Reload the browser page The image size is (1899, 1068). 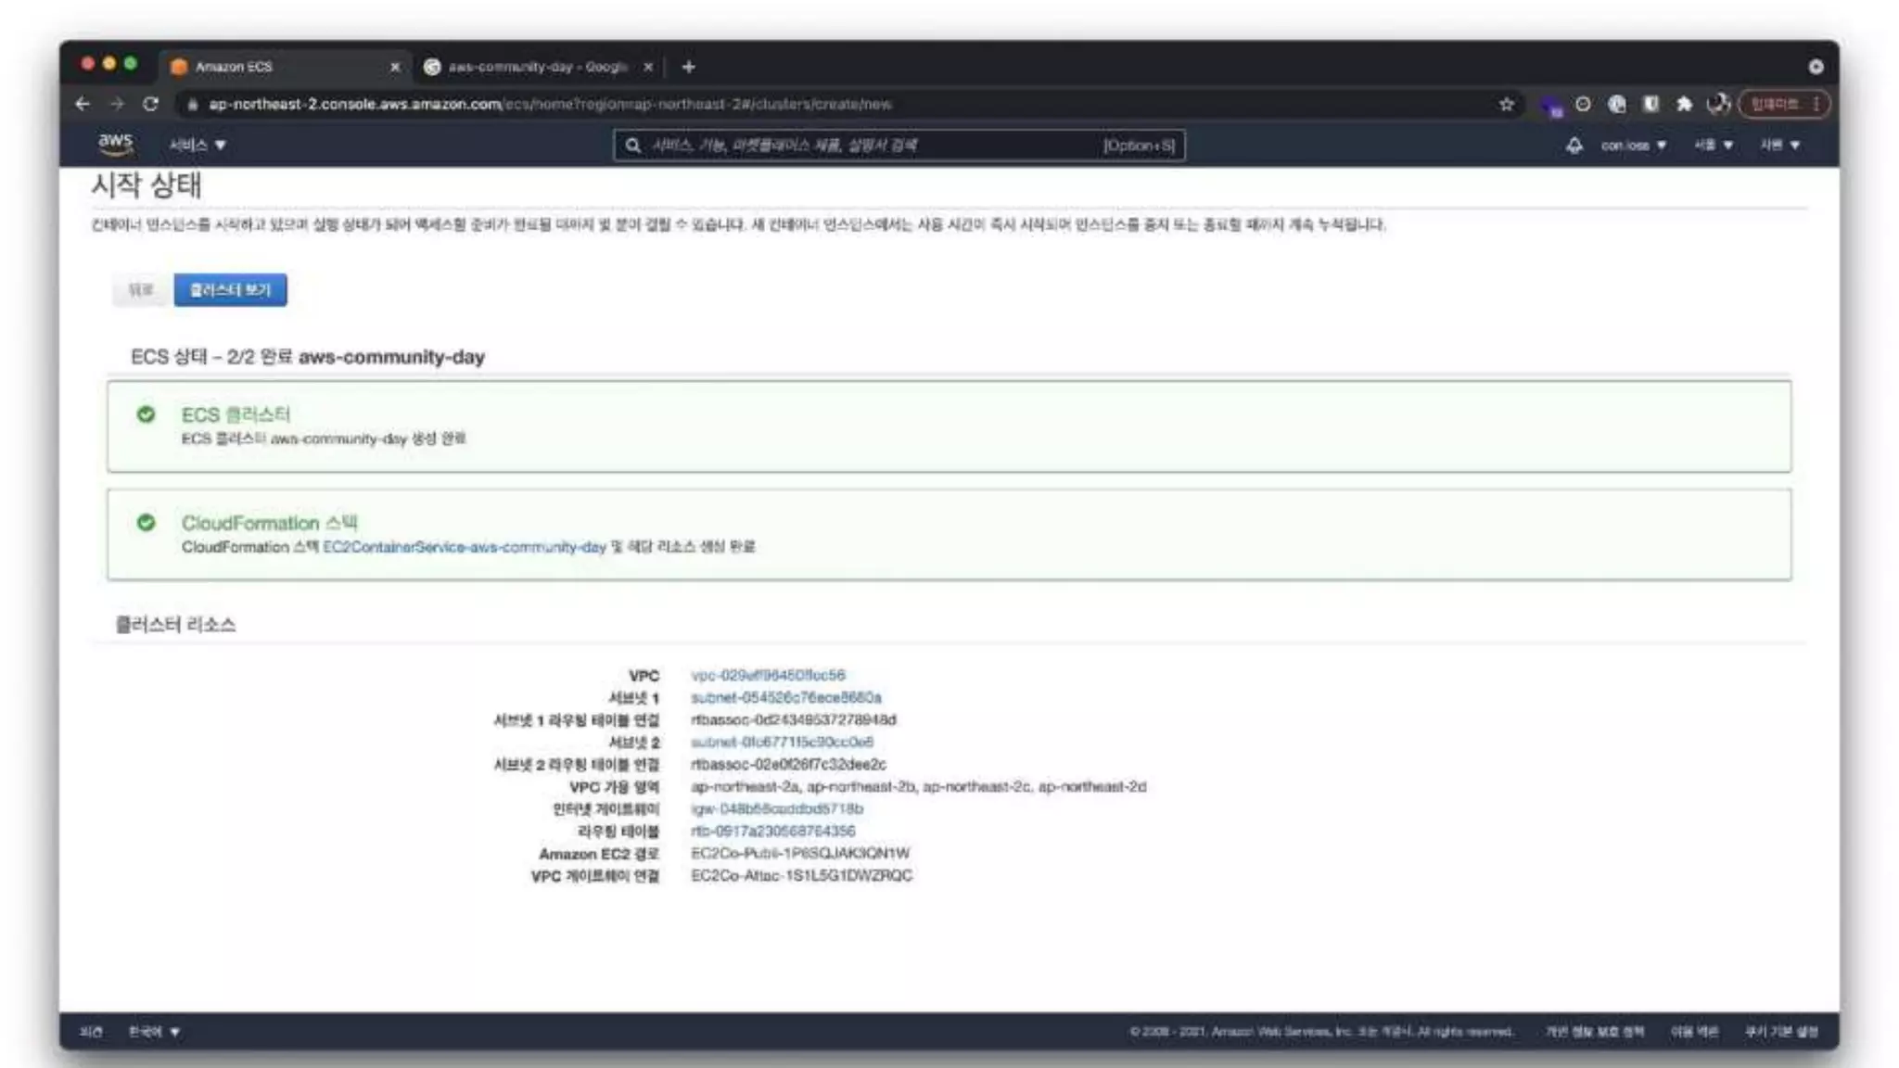tap(150, 104)
